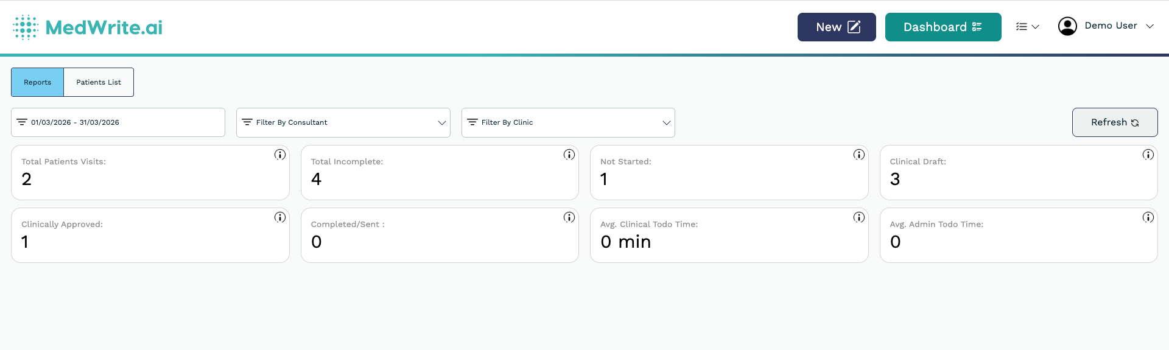Click Avg. Admin Todo Time info icon
The height and width of the screenshot is (350, 1169).
pyautogui.click(x=1148, y=217)
